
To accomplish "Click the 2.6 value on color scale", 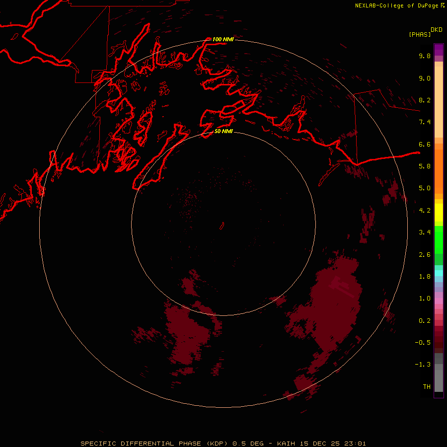I will [x=425, y=255].
